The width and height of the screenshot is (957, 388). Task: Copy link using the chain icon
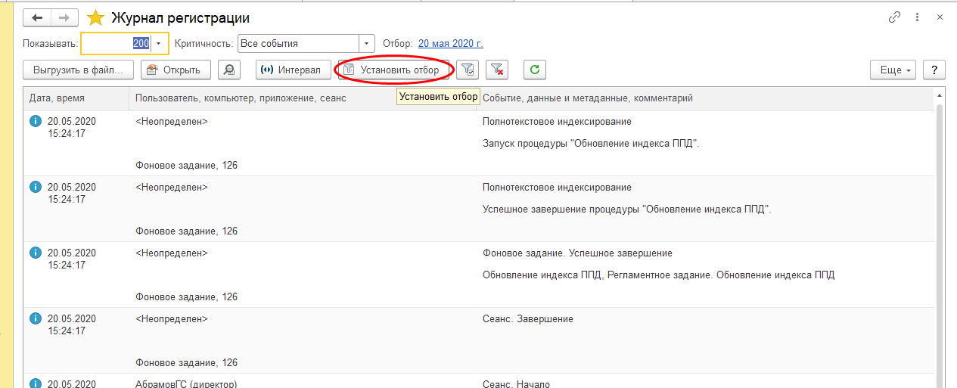894,17
